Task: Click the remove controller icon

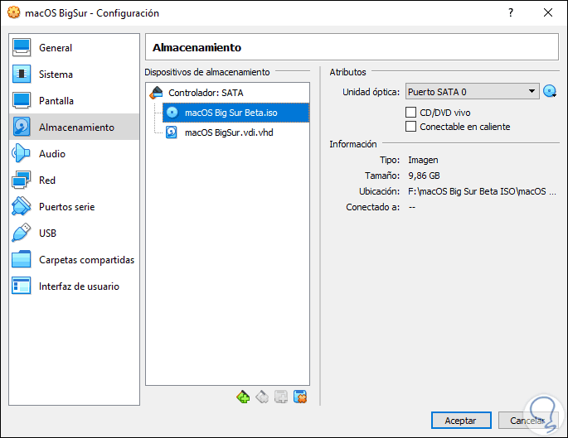Action: 262,397
